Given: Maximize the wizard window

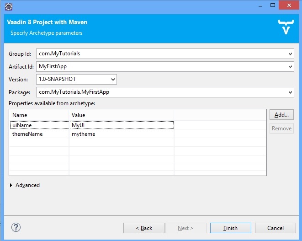Looking at the screenshot, I should [273, 5].
